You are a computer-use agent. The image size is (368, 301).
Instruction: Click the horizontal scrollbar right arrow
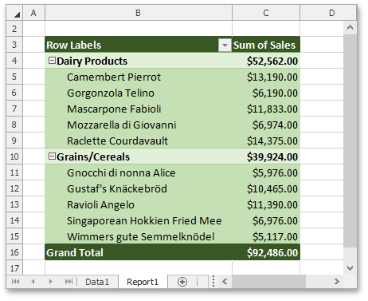[337, 281]
